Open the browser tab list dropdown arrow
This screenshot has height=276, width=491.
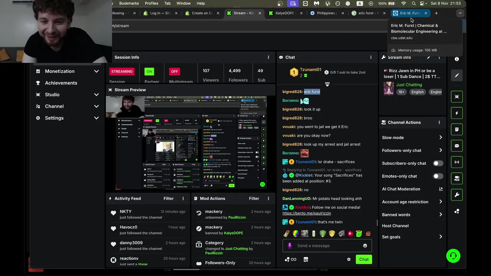460,13
